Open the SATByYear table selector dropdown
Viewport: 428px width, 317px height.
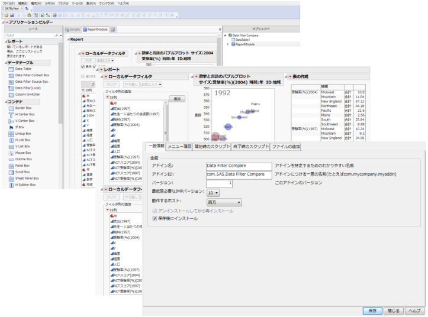click(14, 9)
